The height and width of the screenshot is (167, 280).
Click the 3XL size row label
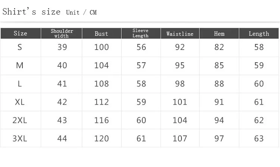pyautogui.click(x=20, y=139)
